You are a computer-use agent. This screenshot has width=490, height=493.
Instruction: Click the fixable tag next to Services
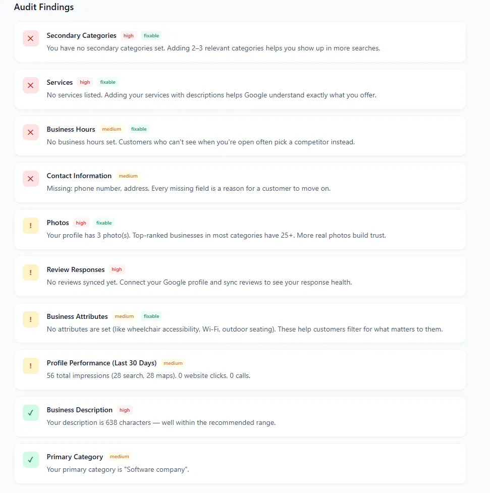click(x=107, y=82)
